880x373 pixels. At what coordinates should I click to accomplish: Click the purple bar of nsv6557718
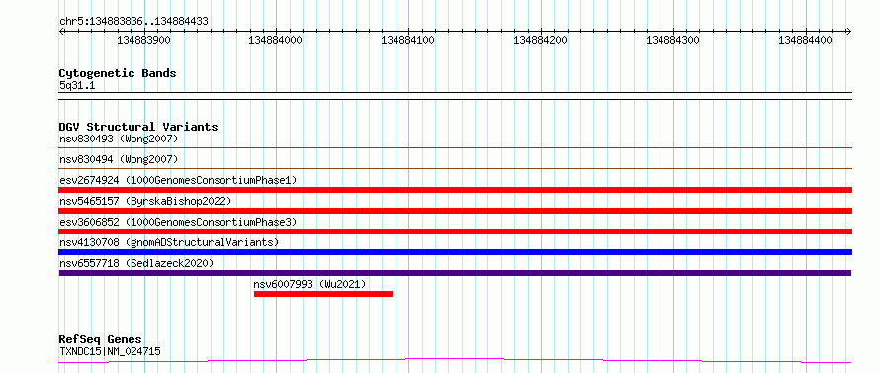point(456,273)
